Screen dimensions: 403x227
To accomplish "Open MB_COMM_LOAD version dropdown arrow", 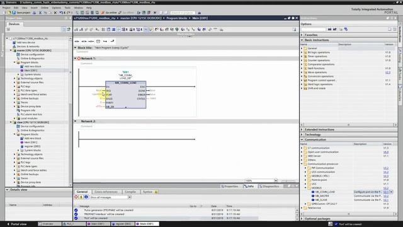I will pos(391,192).
